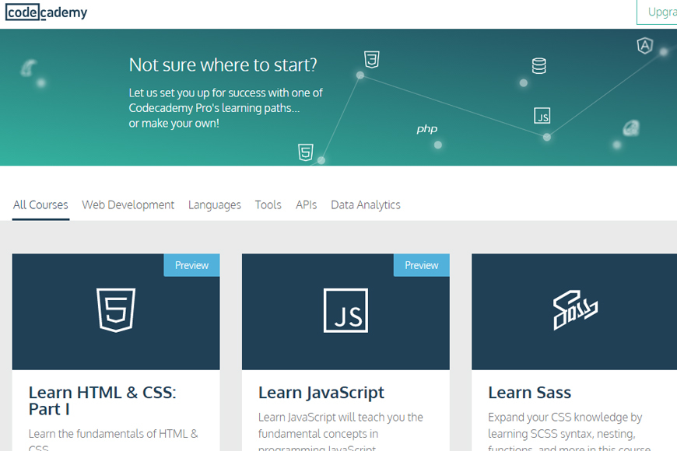
Task: Click 'Learn the fundamentals of HTML &' description
Action: click(x=113, y=434)
